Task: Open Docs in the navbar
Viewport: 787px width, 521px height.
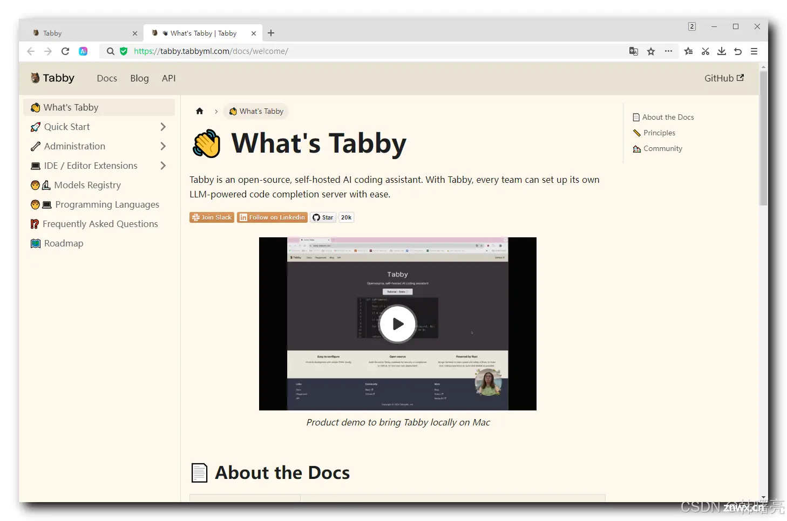Action: [107, 78]
